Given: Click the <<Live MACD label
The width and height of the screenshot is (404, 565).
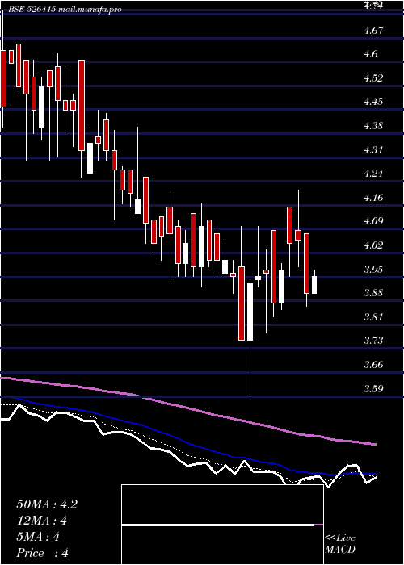Looking at the screenshot, I should [340, 544].
